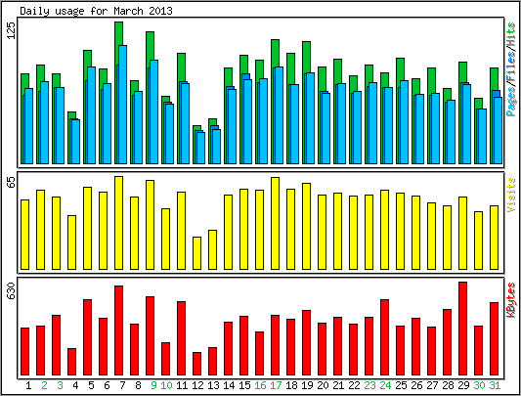Select day label 4 on the axis

click(x=75, y=385)
